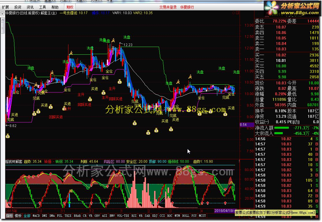The height and width of the screenshot is (222, 322).
Task: Click the left vertical scrollbar thumb
Action: point(3,28)
